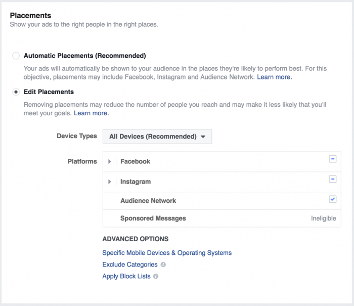Screen dimensions: 354x306
Task: Uncheck the Audience Network checkbox
Action: coord(332,199)
